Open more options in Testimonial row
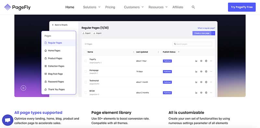 (x=211, y=82)
